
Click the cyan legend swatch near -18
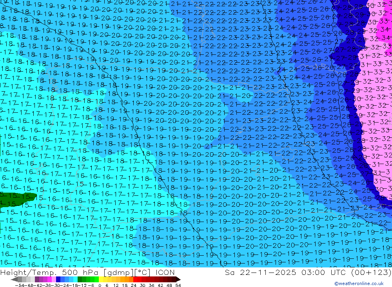coord(75,279)
